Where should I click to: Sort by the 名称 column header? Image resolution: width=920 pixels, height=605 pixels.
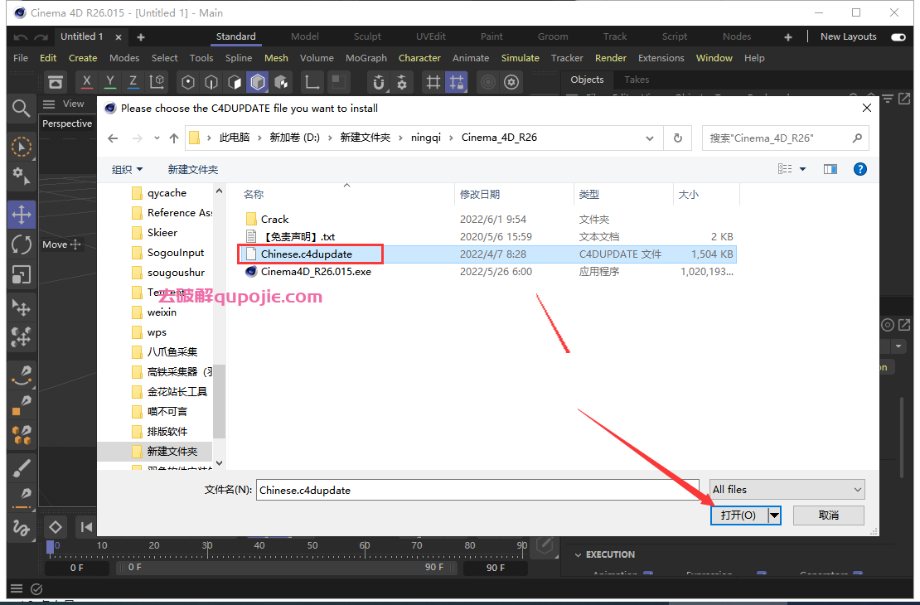(253, 194)
